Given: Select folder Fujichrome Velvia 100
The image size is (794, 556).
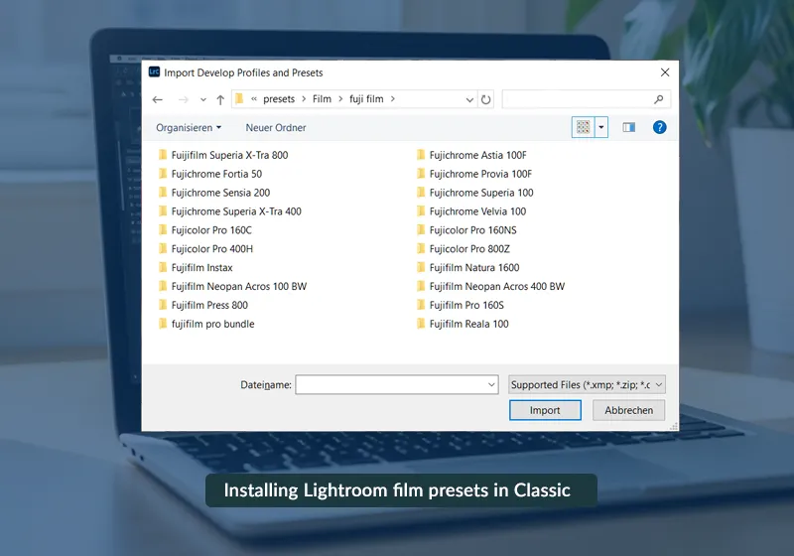Looking at the screenshot, I should (471, 211).
